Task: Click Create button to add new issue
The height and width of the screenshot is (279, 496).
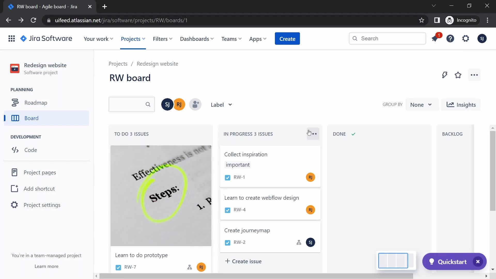Action: [287, 38]
